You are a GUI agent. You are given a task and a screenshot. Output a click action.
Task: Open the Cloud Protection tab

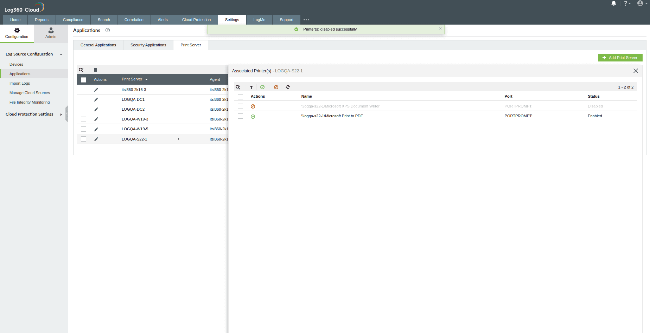coord(197,20)
